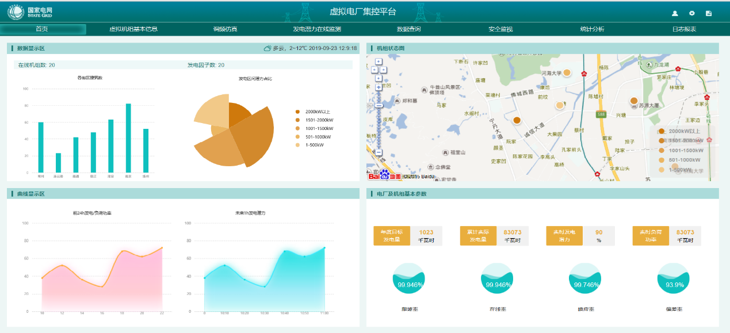Pan the map right with arrow
The height and width of the screenshot is (333, 730).
tap(384, 69)
